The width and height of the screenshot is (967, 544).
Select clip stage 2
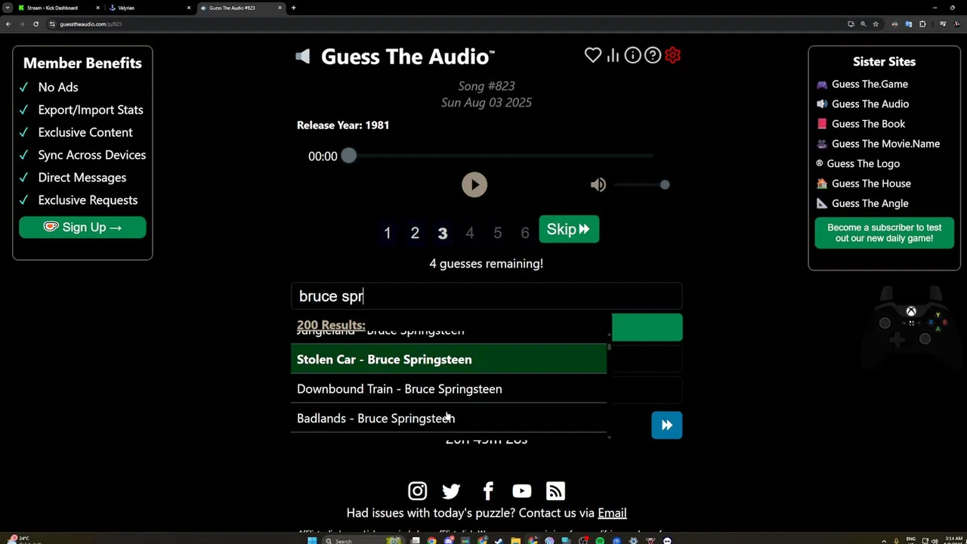pyautogui.click(x=415, y=233)
